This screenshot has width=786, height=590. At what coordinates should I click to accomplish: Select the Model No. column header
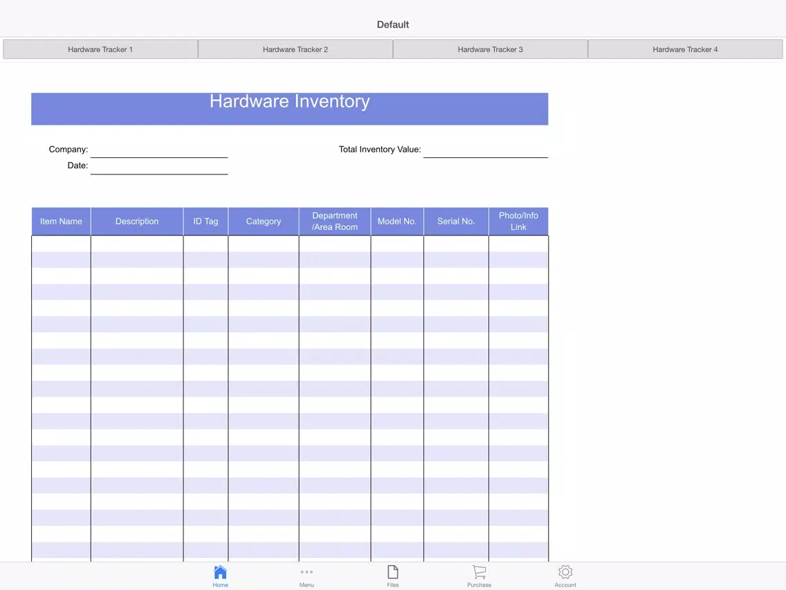point(397,222)
